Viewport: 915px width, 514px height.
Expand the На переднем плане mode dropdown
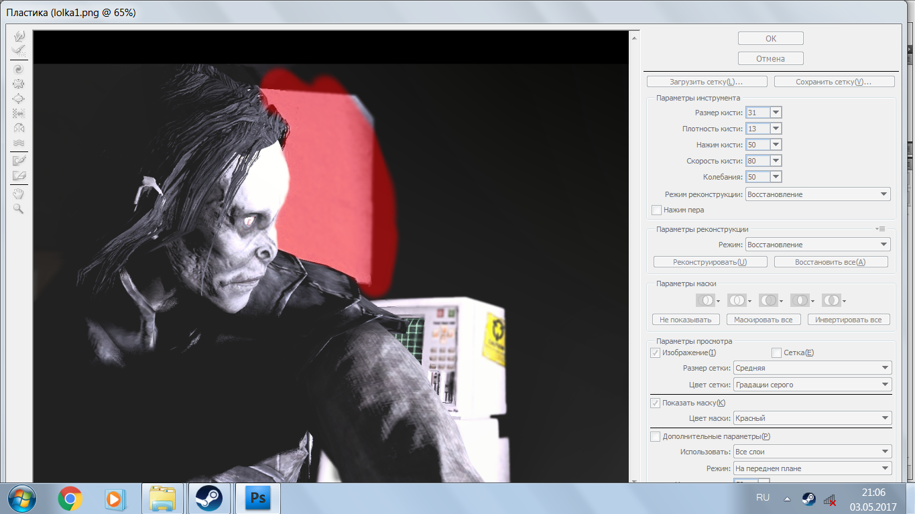[812, 468]
